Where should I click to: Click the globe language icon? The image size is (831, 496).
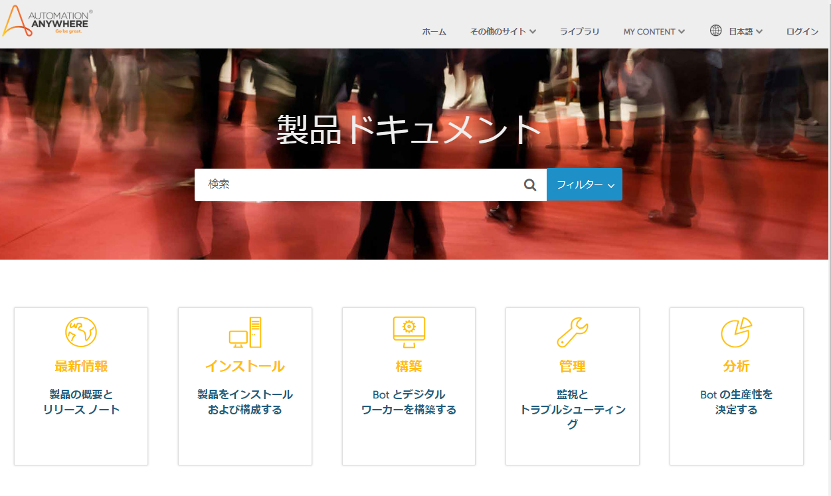click(715, 31)
